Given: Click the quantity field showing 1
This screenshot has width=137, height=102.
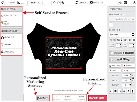Looking at the screenshot, I should pyautogui.click(x=56, y=97).
